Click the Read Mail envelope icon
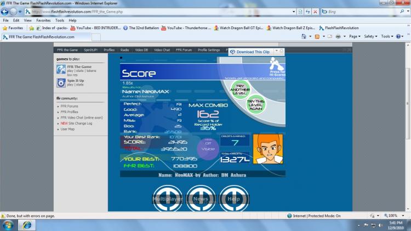This screenshot has width=411, height=231. (330, 36)
